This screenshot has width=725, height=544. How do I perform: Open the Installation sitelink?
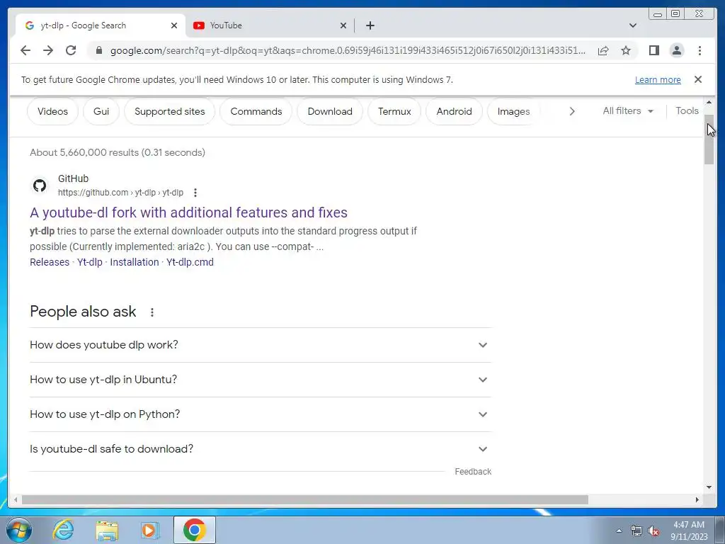point(135,262)
